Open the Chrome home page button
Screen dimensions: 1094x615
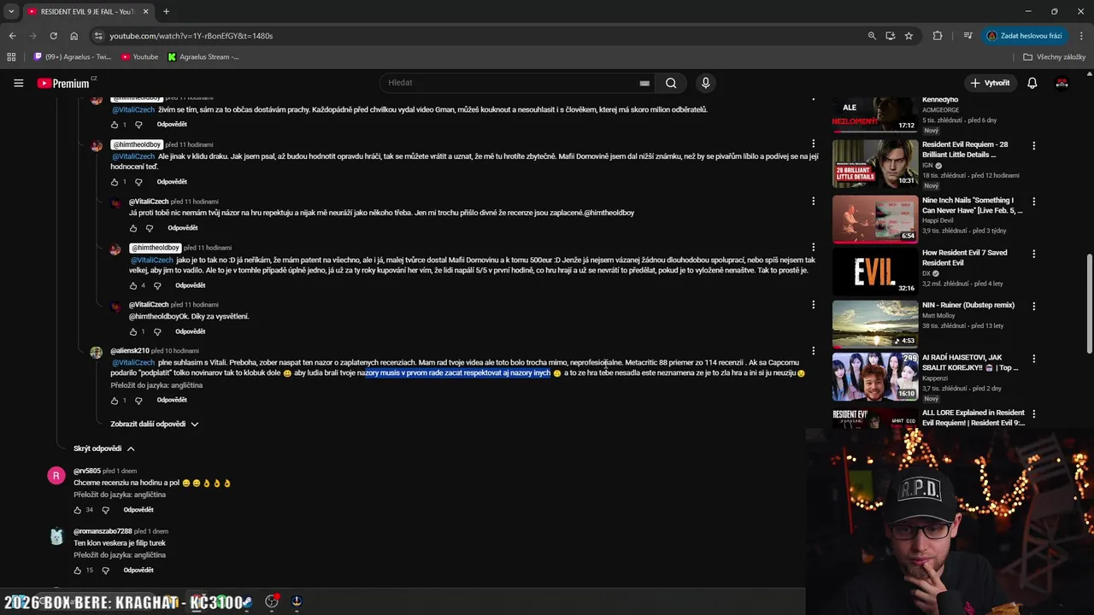74,36
